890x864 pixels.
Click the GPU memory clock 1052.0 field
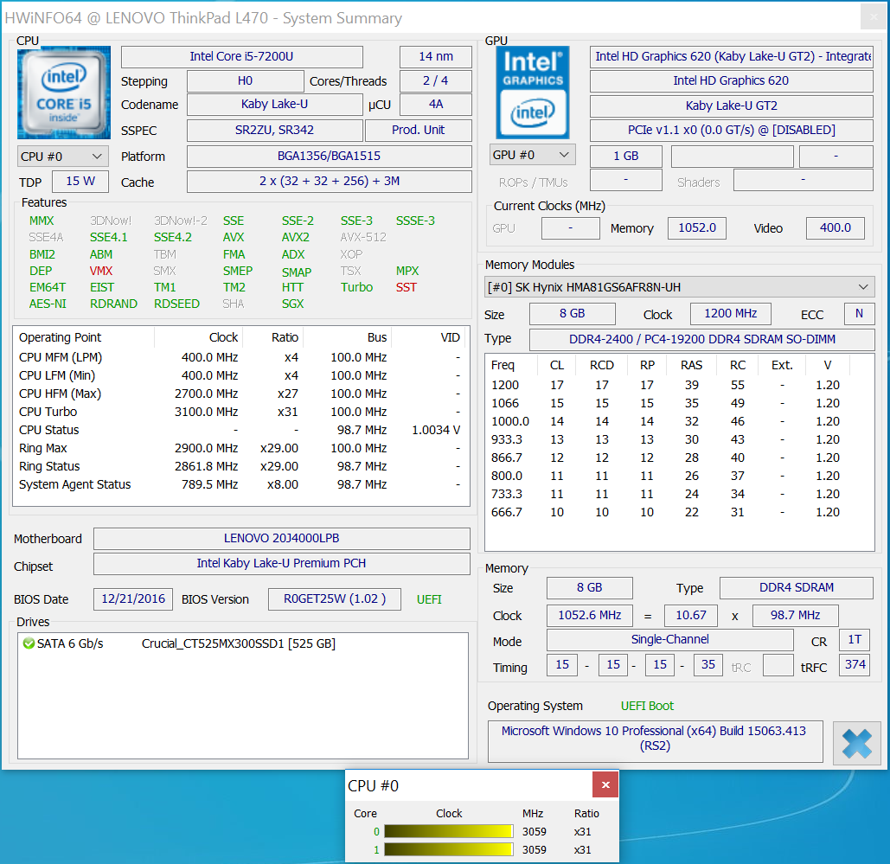coord(697,228)
